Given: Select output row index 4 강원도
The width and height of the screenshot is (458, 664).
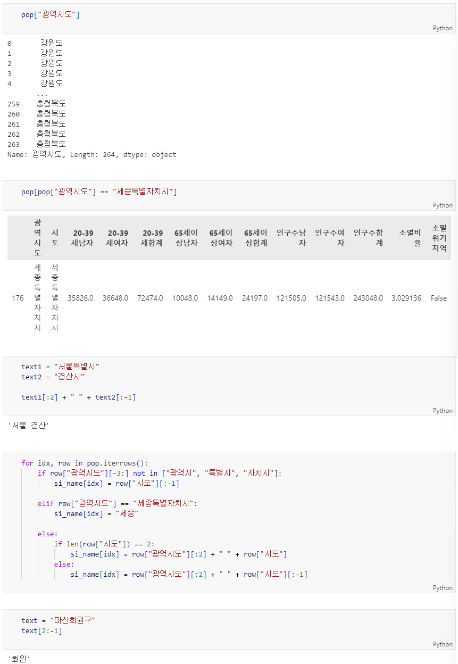Looking at the screenshot, I should pyautogui.click(x=35, y=84).
